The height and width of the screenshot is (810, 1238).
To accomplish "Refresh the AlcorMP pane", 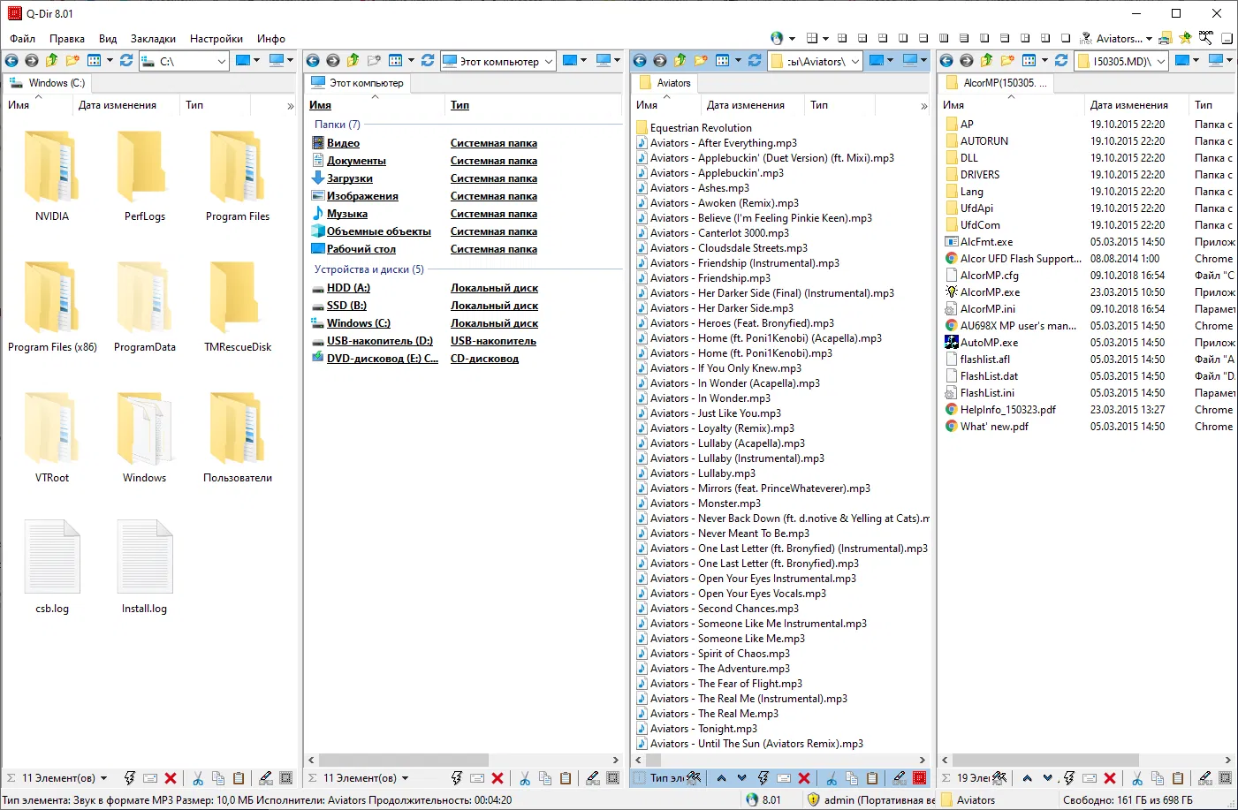I will (1061, 61).
